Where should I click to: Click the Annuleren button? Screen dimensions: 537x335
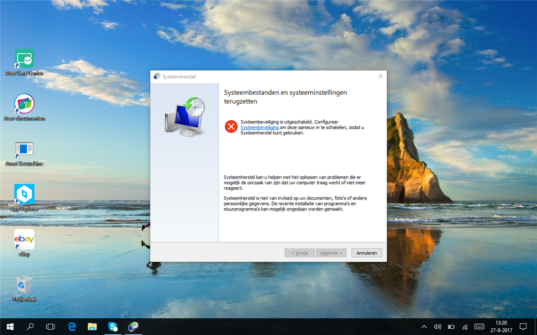367,253
